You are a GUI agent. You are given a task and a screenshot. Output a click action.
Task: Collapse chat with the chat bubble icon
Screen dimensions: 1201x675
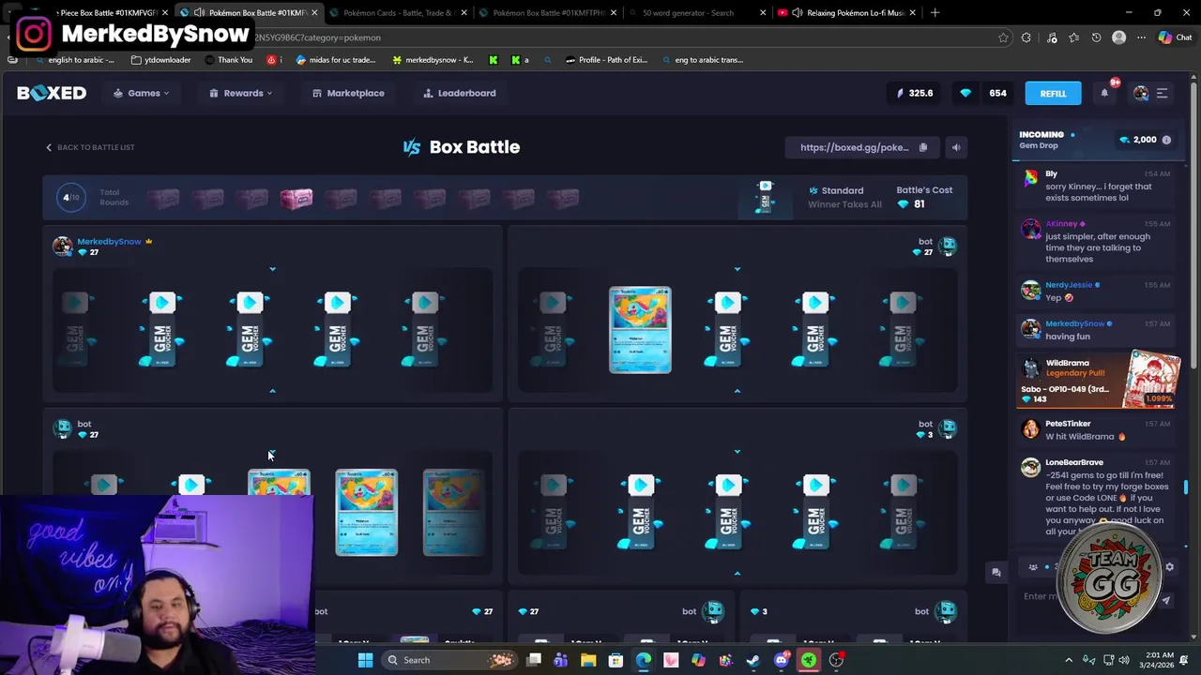(x=996, y=572)
